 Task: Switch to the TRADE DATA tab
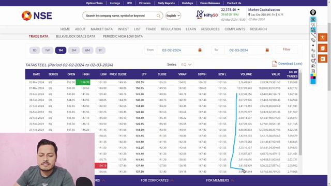(38, 36)
